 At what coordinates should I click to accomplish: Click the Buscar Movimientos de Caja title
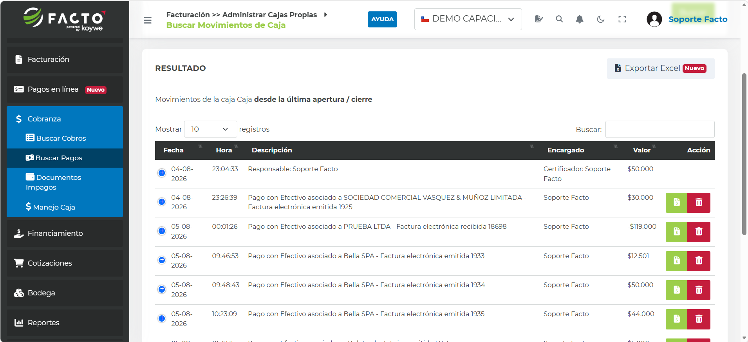coord(226,25)
